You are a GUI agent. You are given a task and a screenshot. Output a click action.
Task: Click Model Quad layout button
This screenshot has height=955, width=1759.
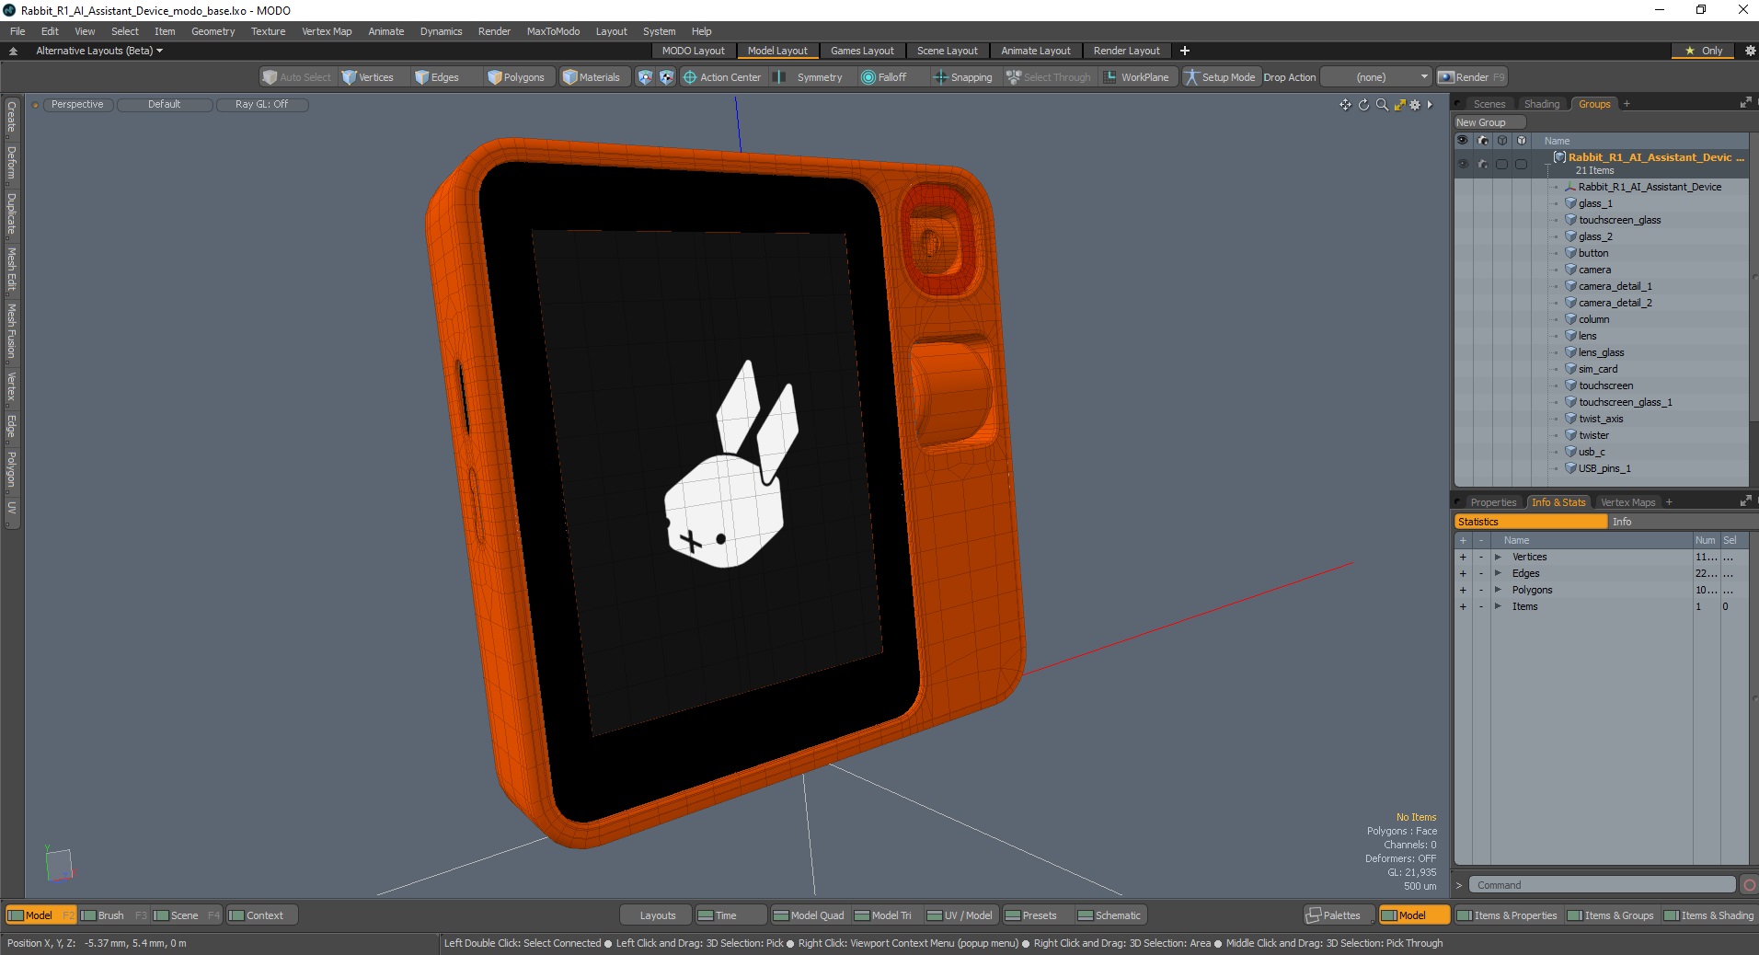click(809, 915)
